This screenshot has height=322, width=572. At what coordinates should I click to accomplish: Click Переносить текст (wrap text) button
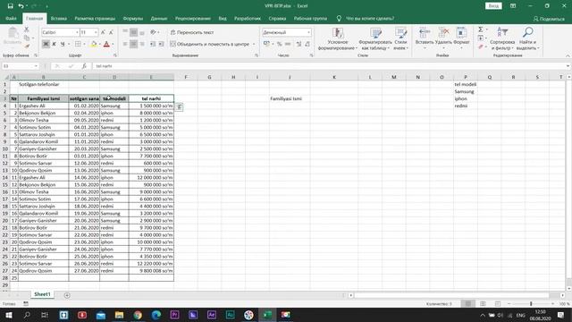[x=192, y=32]
